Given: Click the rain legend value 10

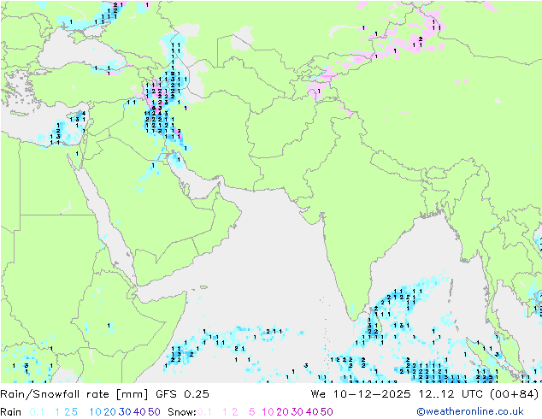Looking at the screenshot, I should tap(96, 412).
